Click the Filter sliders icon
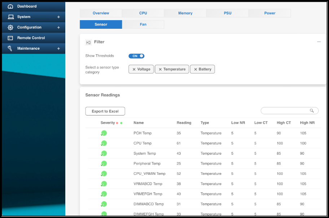329x218 pixels. (x=88, y=42)
